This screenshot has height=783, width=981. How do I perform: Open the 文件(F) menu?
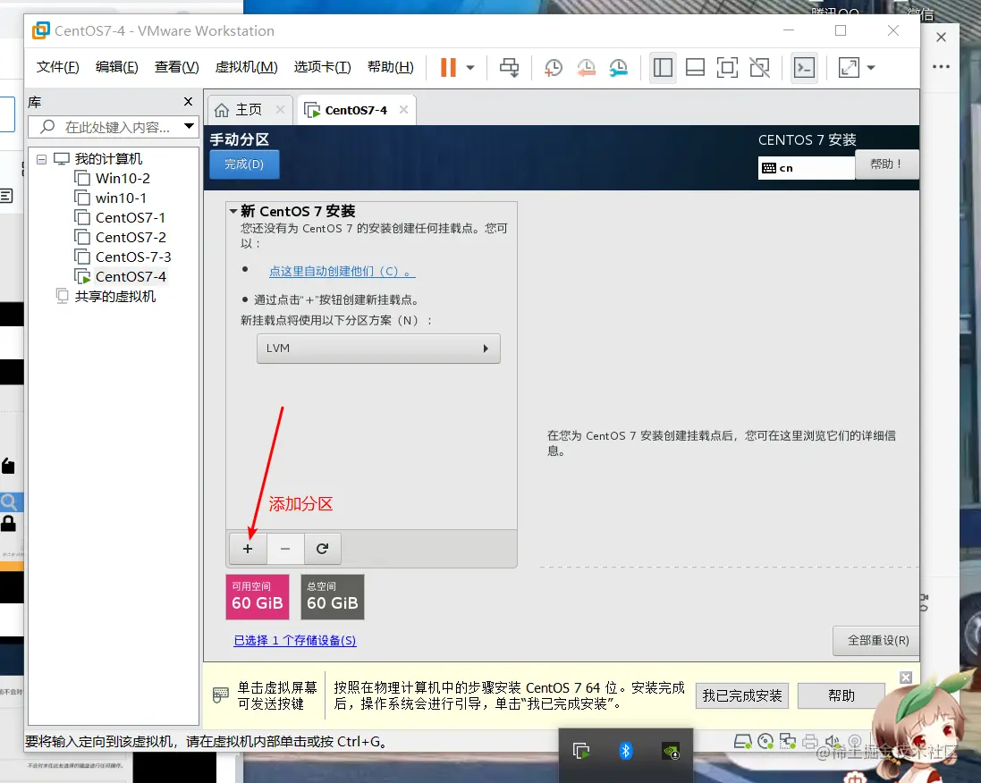pyautogui.click(x=57, y=67)
